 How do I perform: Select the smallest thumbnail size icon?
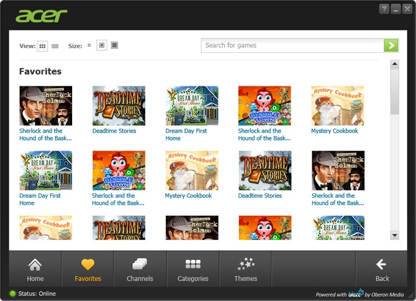(89, 45)
